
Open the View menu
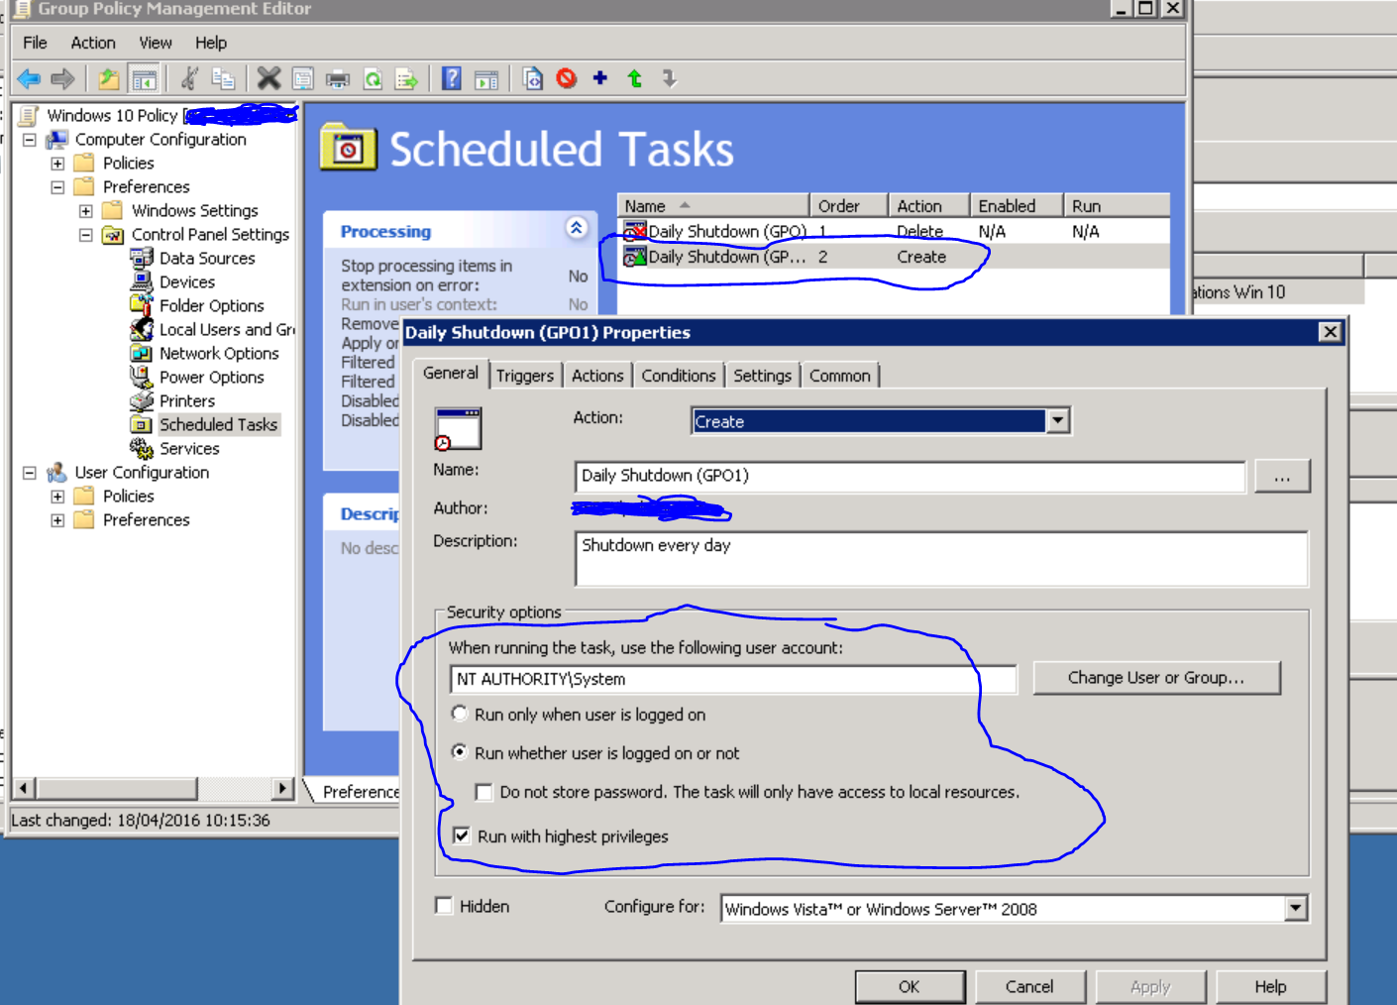click(x=156, y=43)
